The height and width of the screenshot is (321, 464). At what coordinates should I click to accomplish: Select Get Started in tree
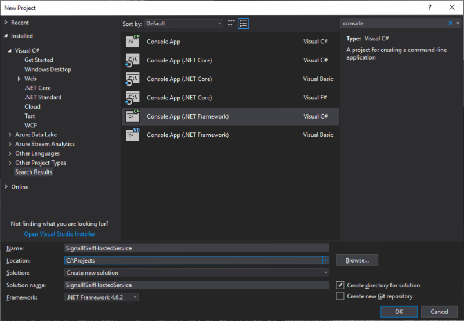click(39, 60)
